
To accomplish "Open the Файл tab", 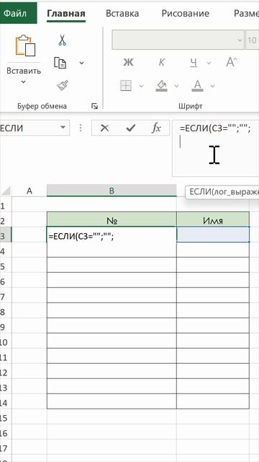I will [x=18, y=13].
